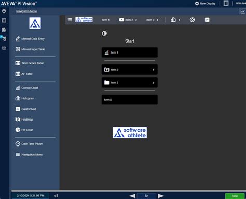
Task: Open the circular gauge icon in navigation bar
Action: click(x=192, y=20)
